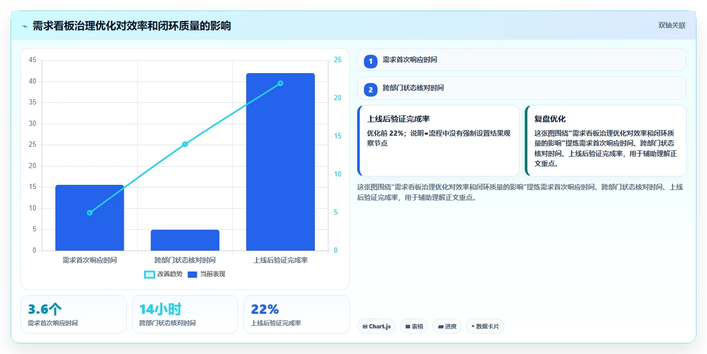
Task: Click the left axis value 45
Action: 33,60
